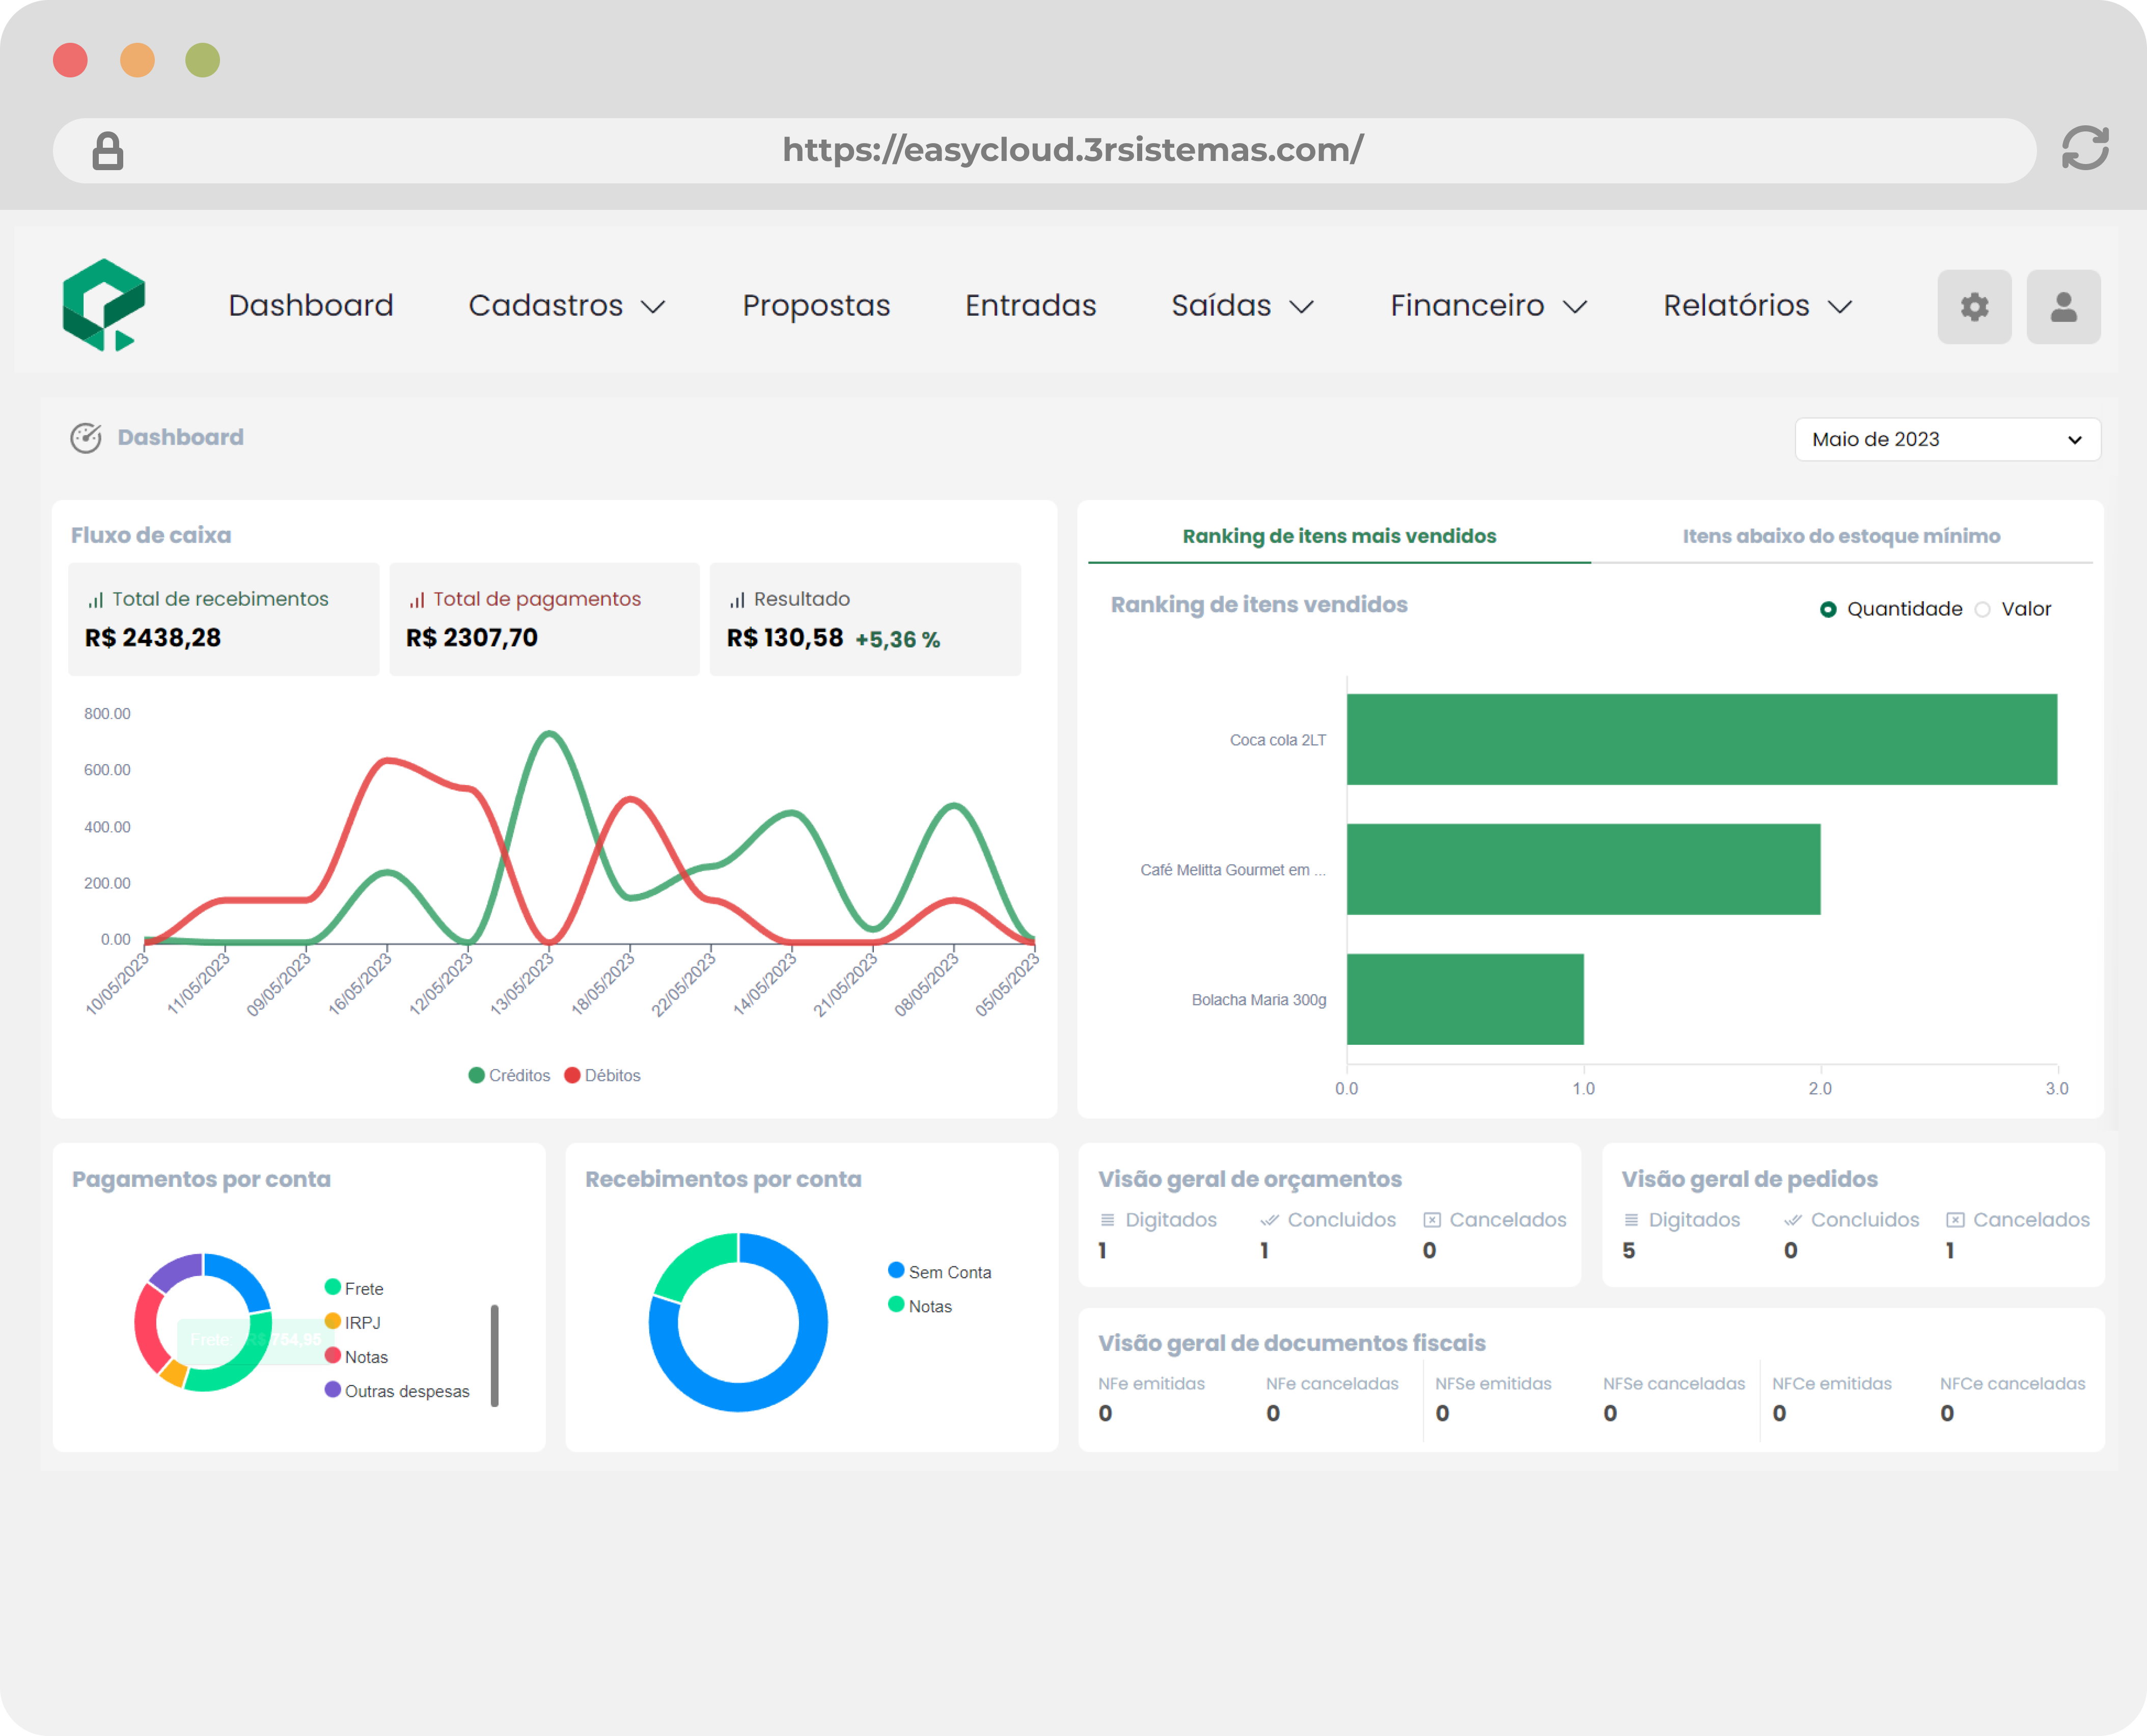2147x1736 pixels.
Task: Toggle Créditos series in chart legend
Action: click(510, 1075)
